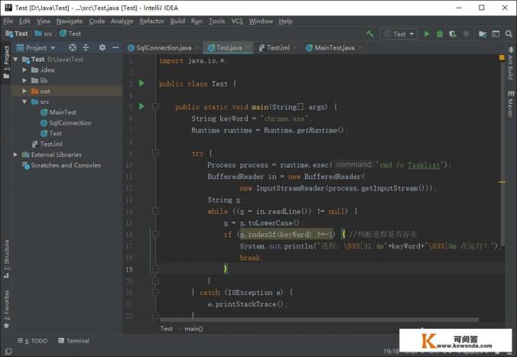This screenshot has width=517, height=357.
Task: Open the Ant Build side panel
Action: point(510,63)
